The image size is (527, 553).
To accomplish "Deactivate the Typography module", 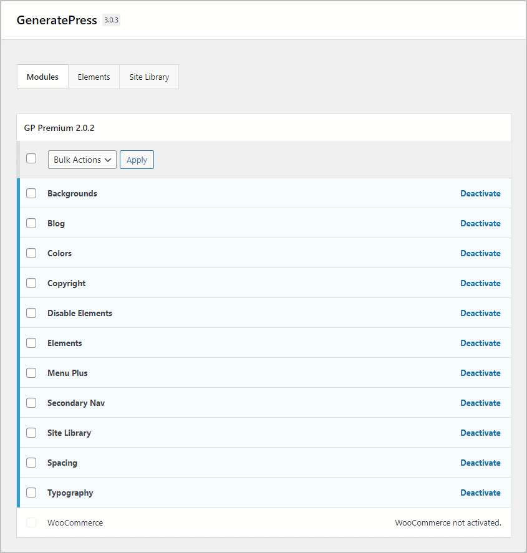I will 480,493.
